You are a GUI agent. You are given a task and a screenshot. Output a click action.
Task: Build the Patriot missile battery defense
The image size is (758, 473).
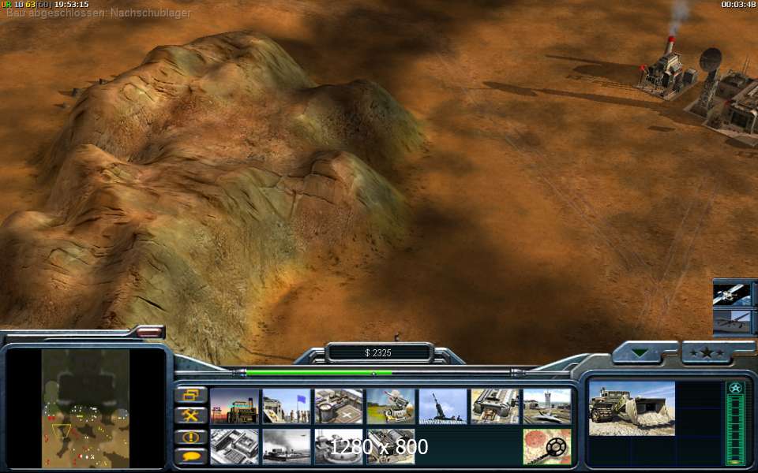click(x=391, y=407)
